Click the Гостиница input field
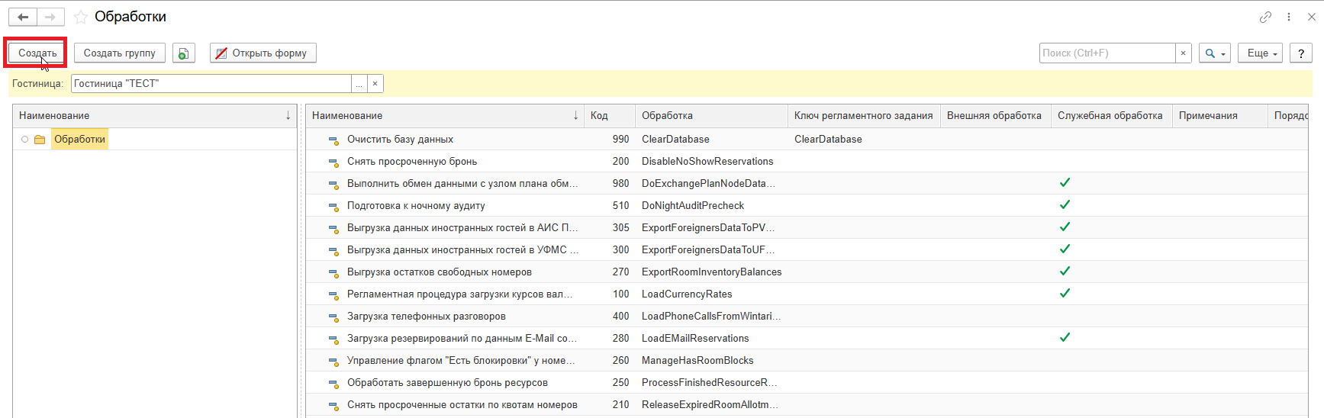1324x418 pixels. (211, 83)
